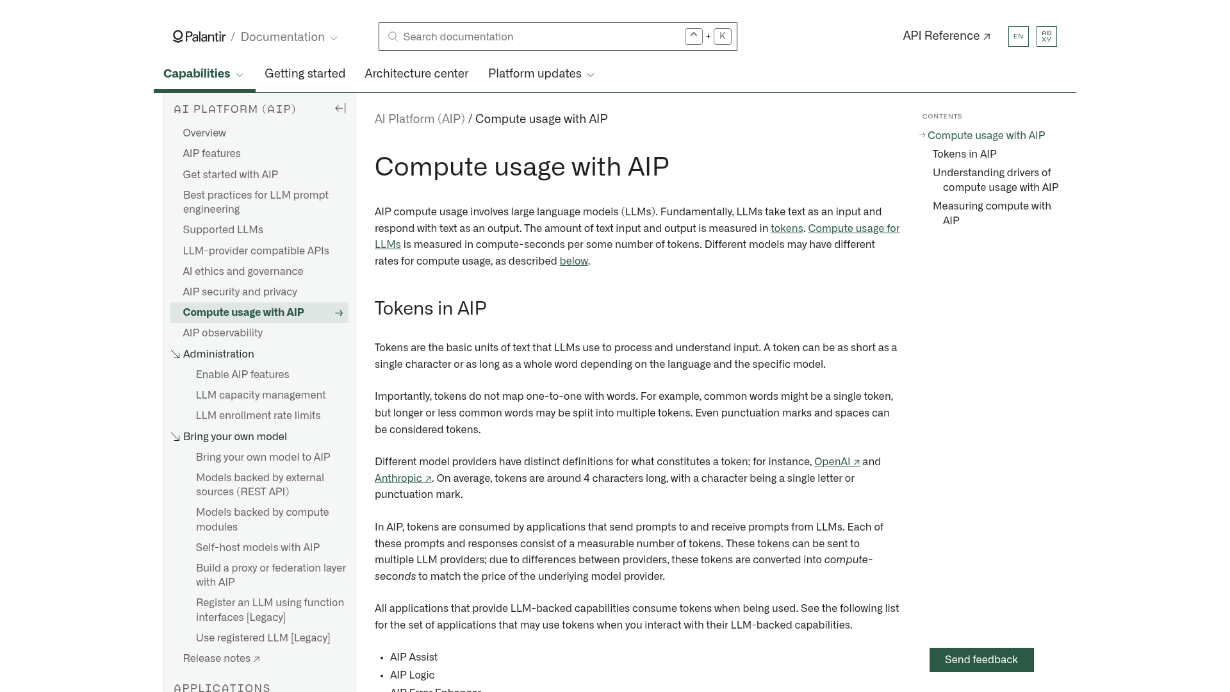Collapse the sidebar with the arrow icon
This screenshot has height=692, width=1230.
[340, 109]
